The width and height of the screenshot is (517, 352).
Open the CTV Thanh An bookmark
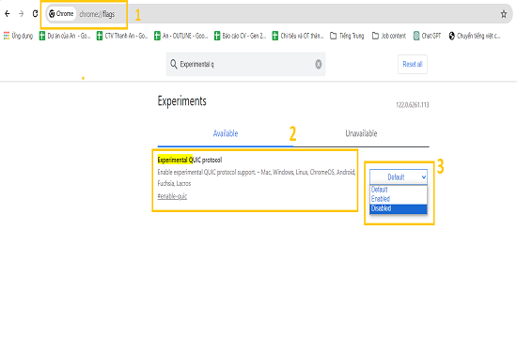point(122,36)
